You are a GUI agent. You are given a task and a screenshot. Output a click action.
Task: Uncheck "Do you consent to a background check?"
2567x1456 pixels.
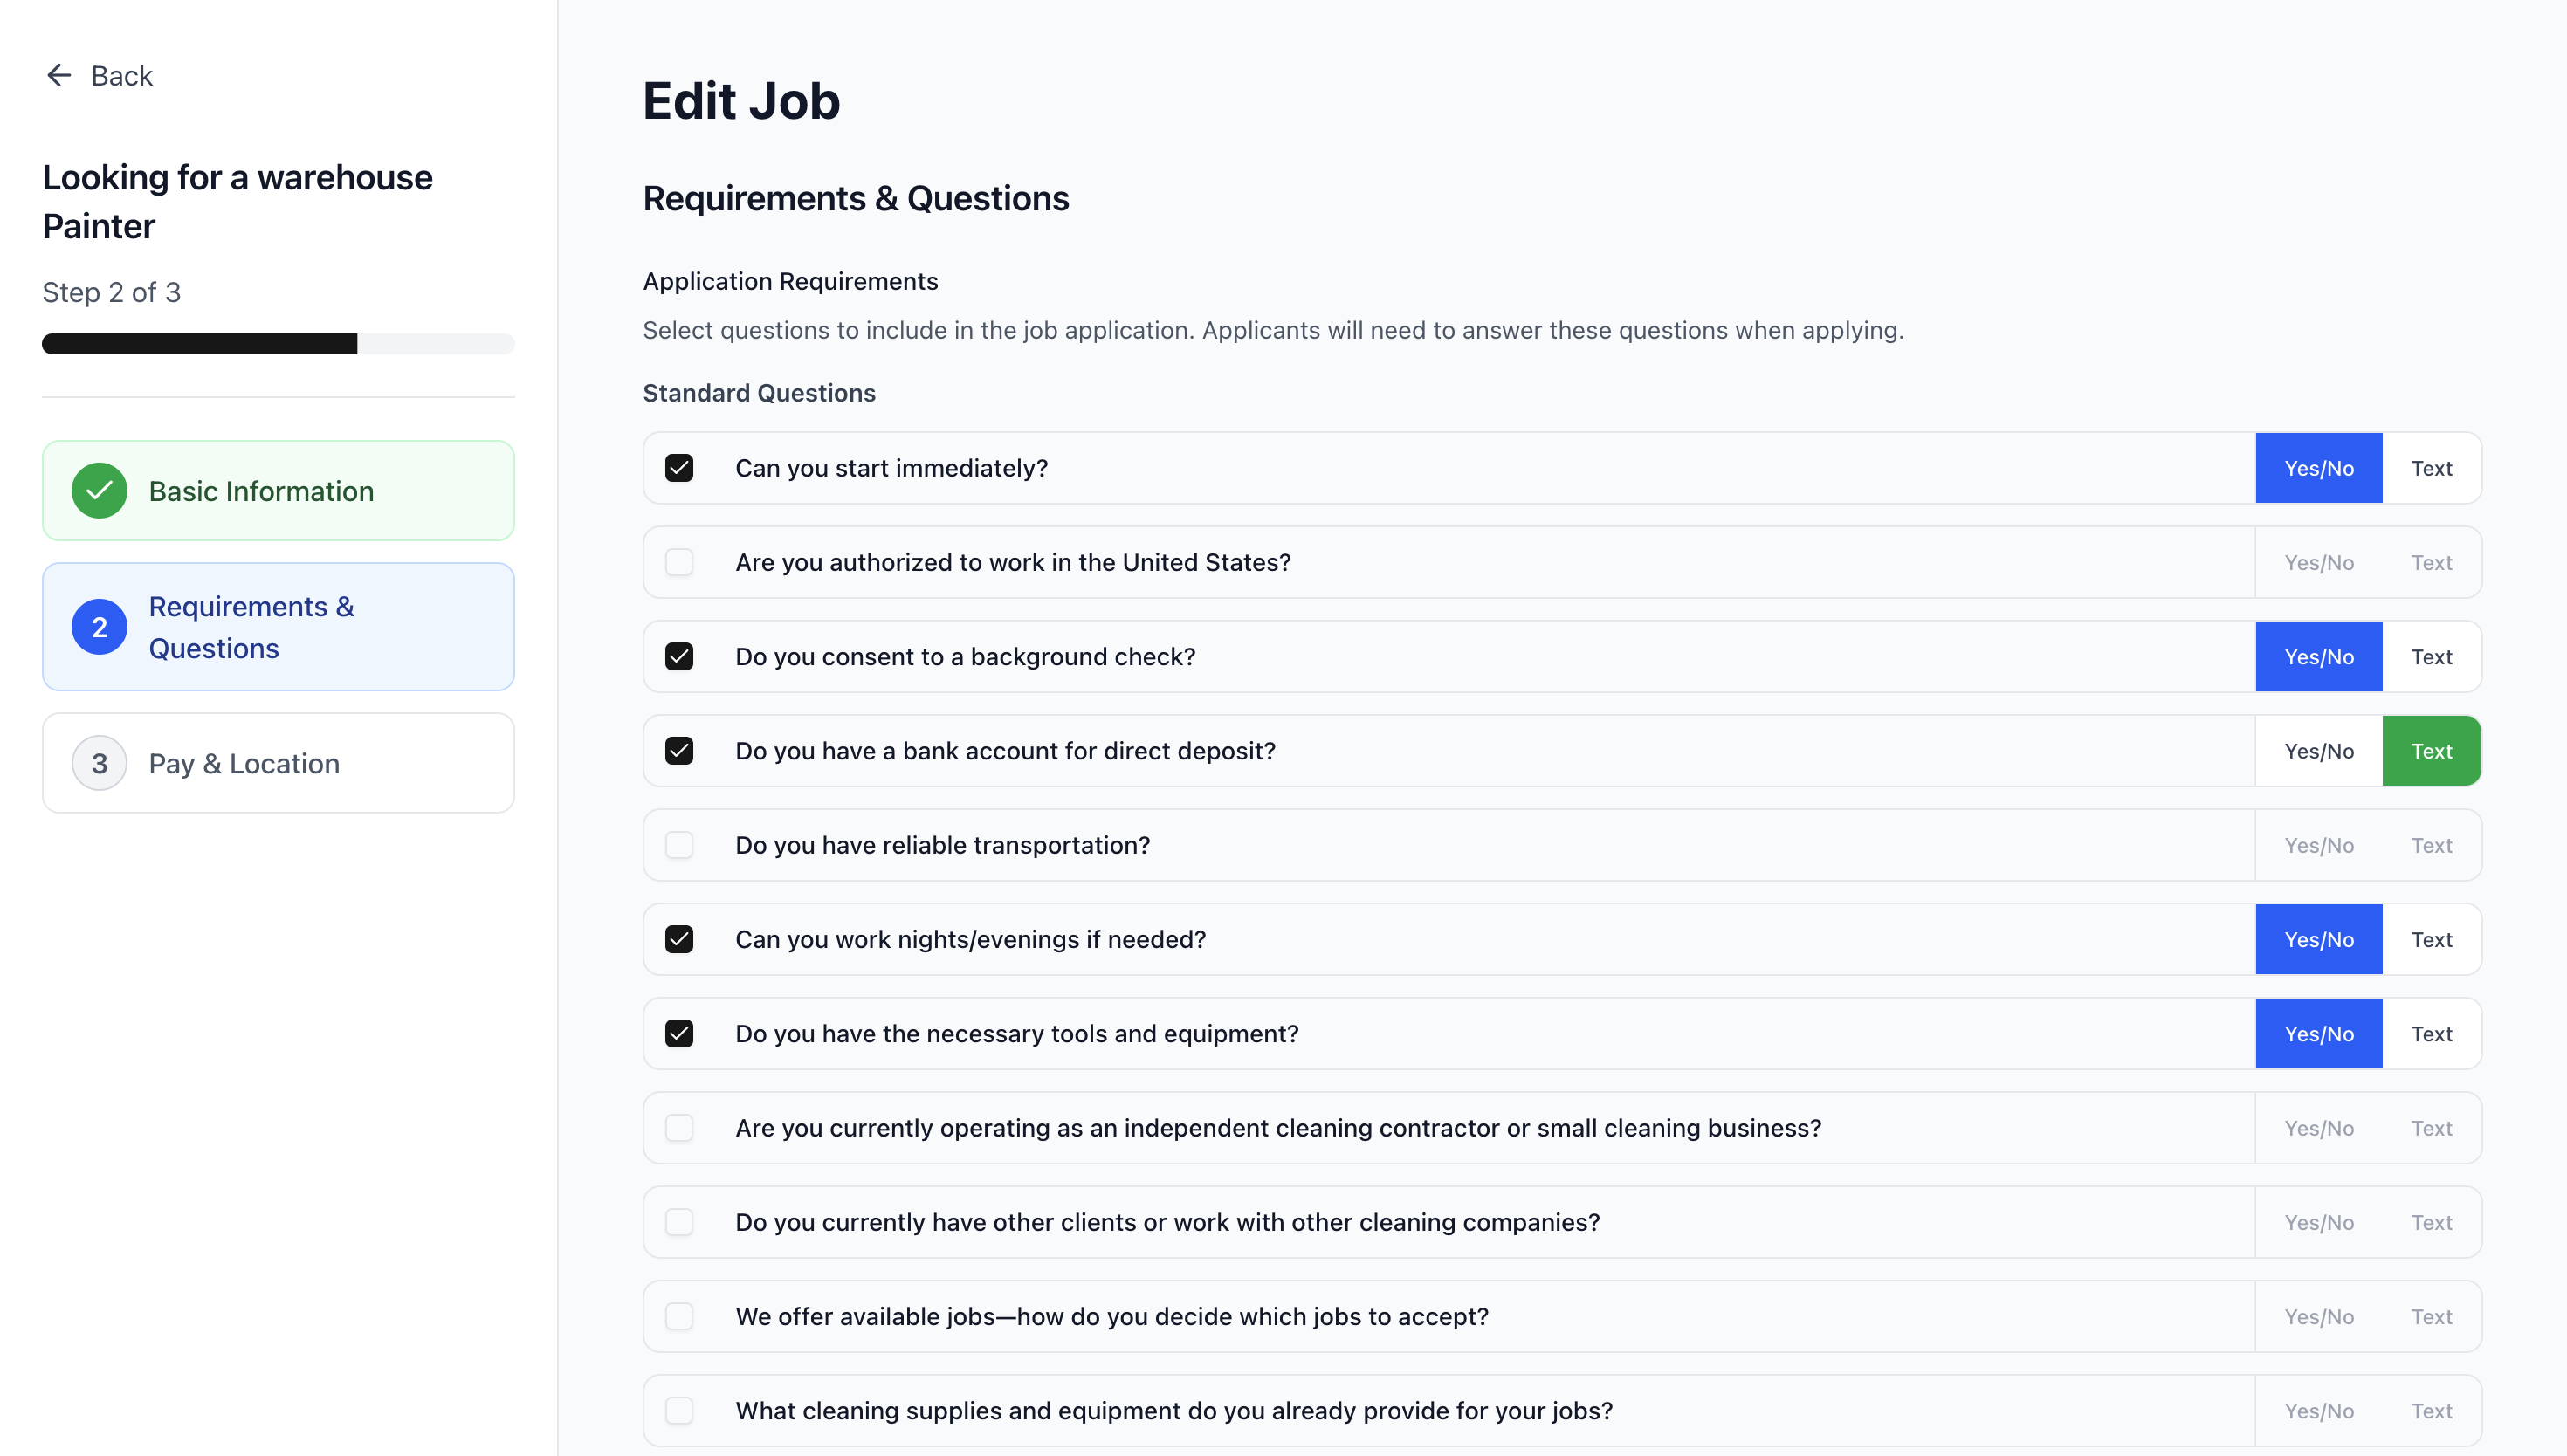[680, 656]
